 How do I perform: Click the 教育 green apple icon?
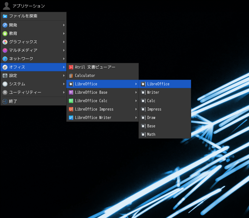pyautogui.click(x=5, y=34)
